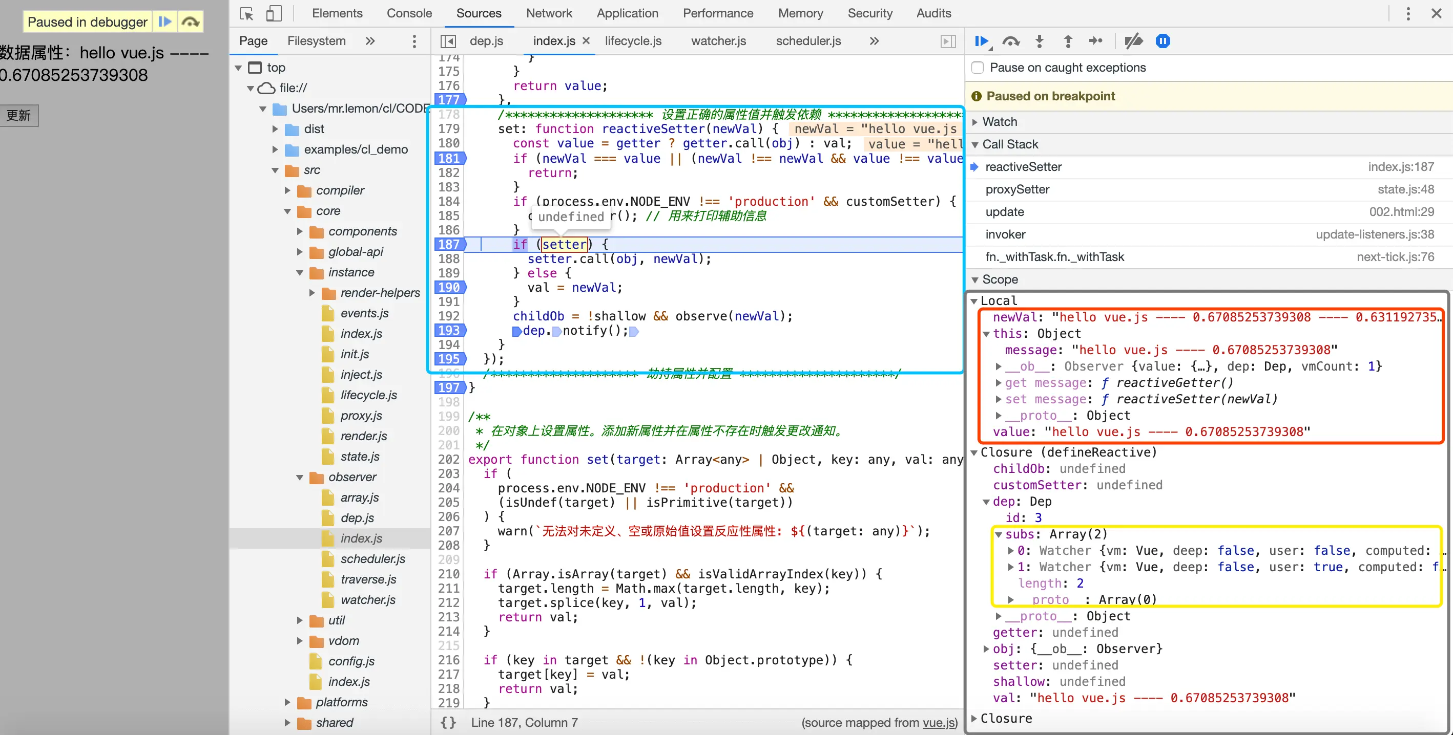Open state.js in the file tree
The image size is (1453, 735).
tap(359, 457)
